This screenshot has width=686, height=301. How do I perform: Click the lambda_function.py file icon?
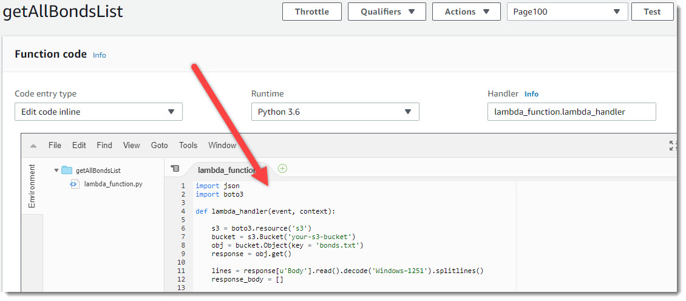click(75, 184)
